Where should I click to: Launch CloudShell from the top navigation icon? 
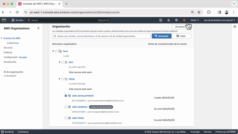pyautogui.click(x=161, y=20)
